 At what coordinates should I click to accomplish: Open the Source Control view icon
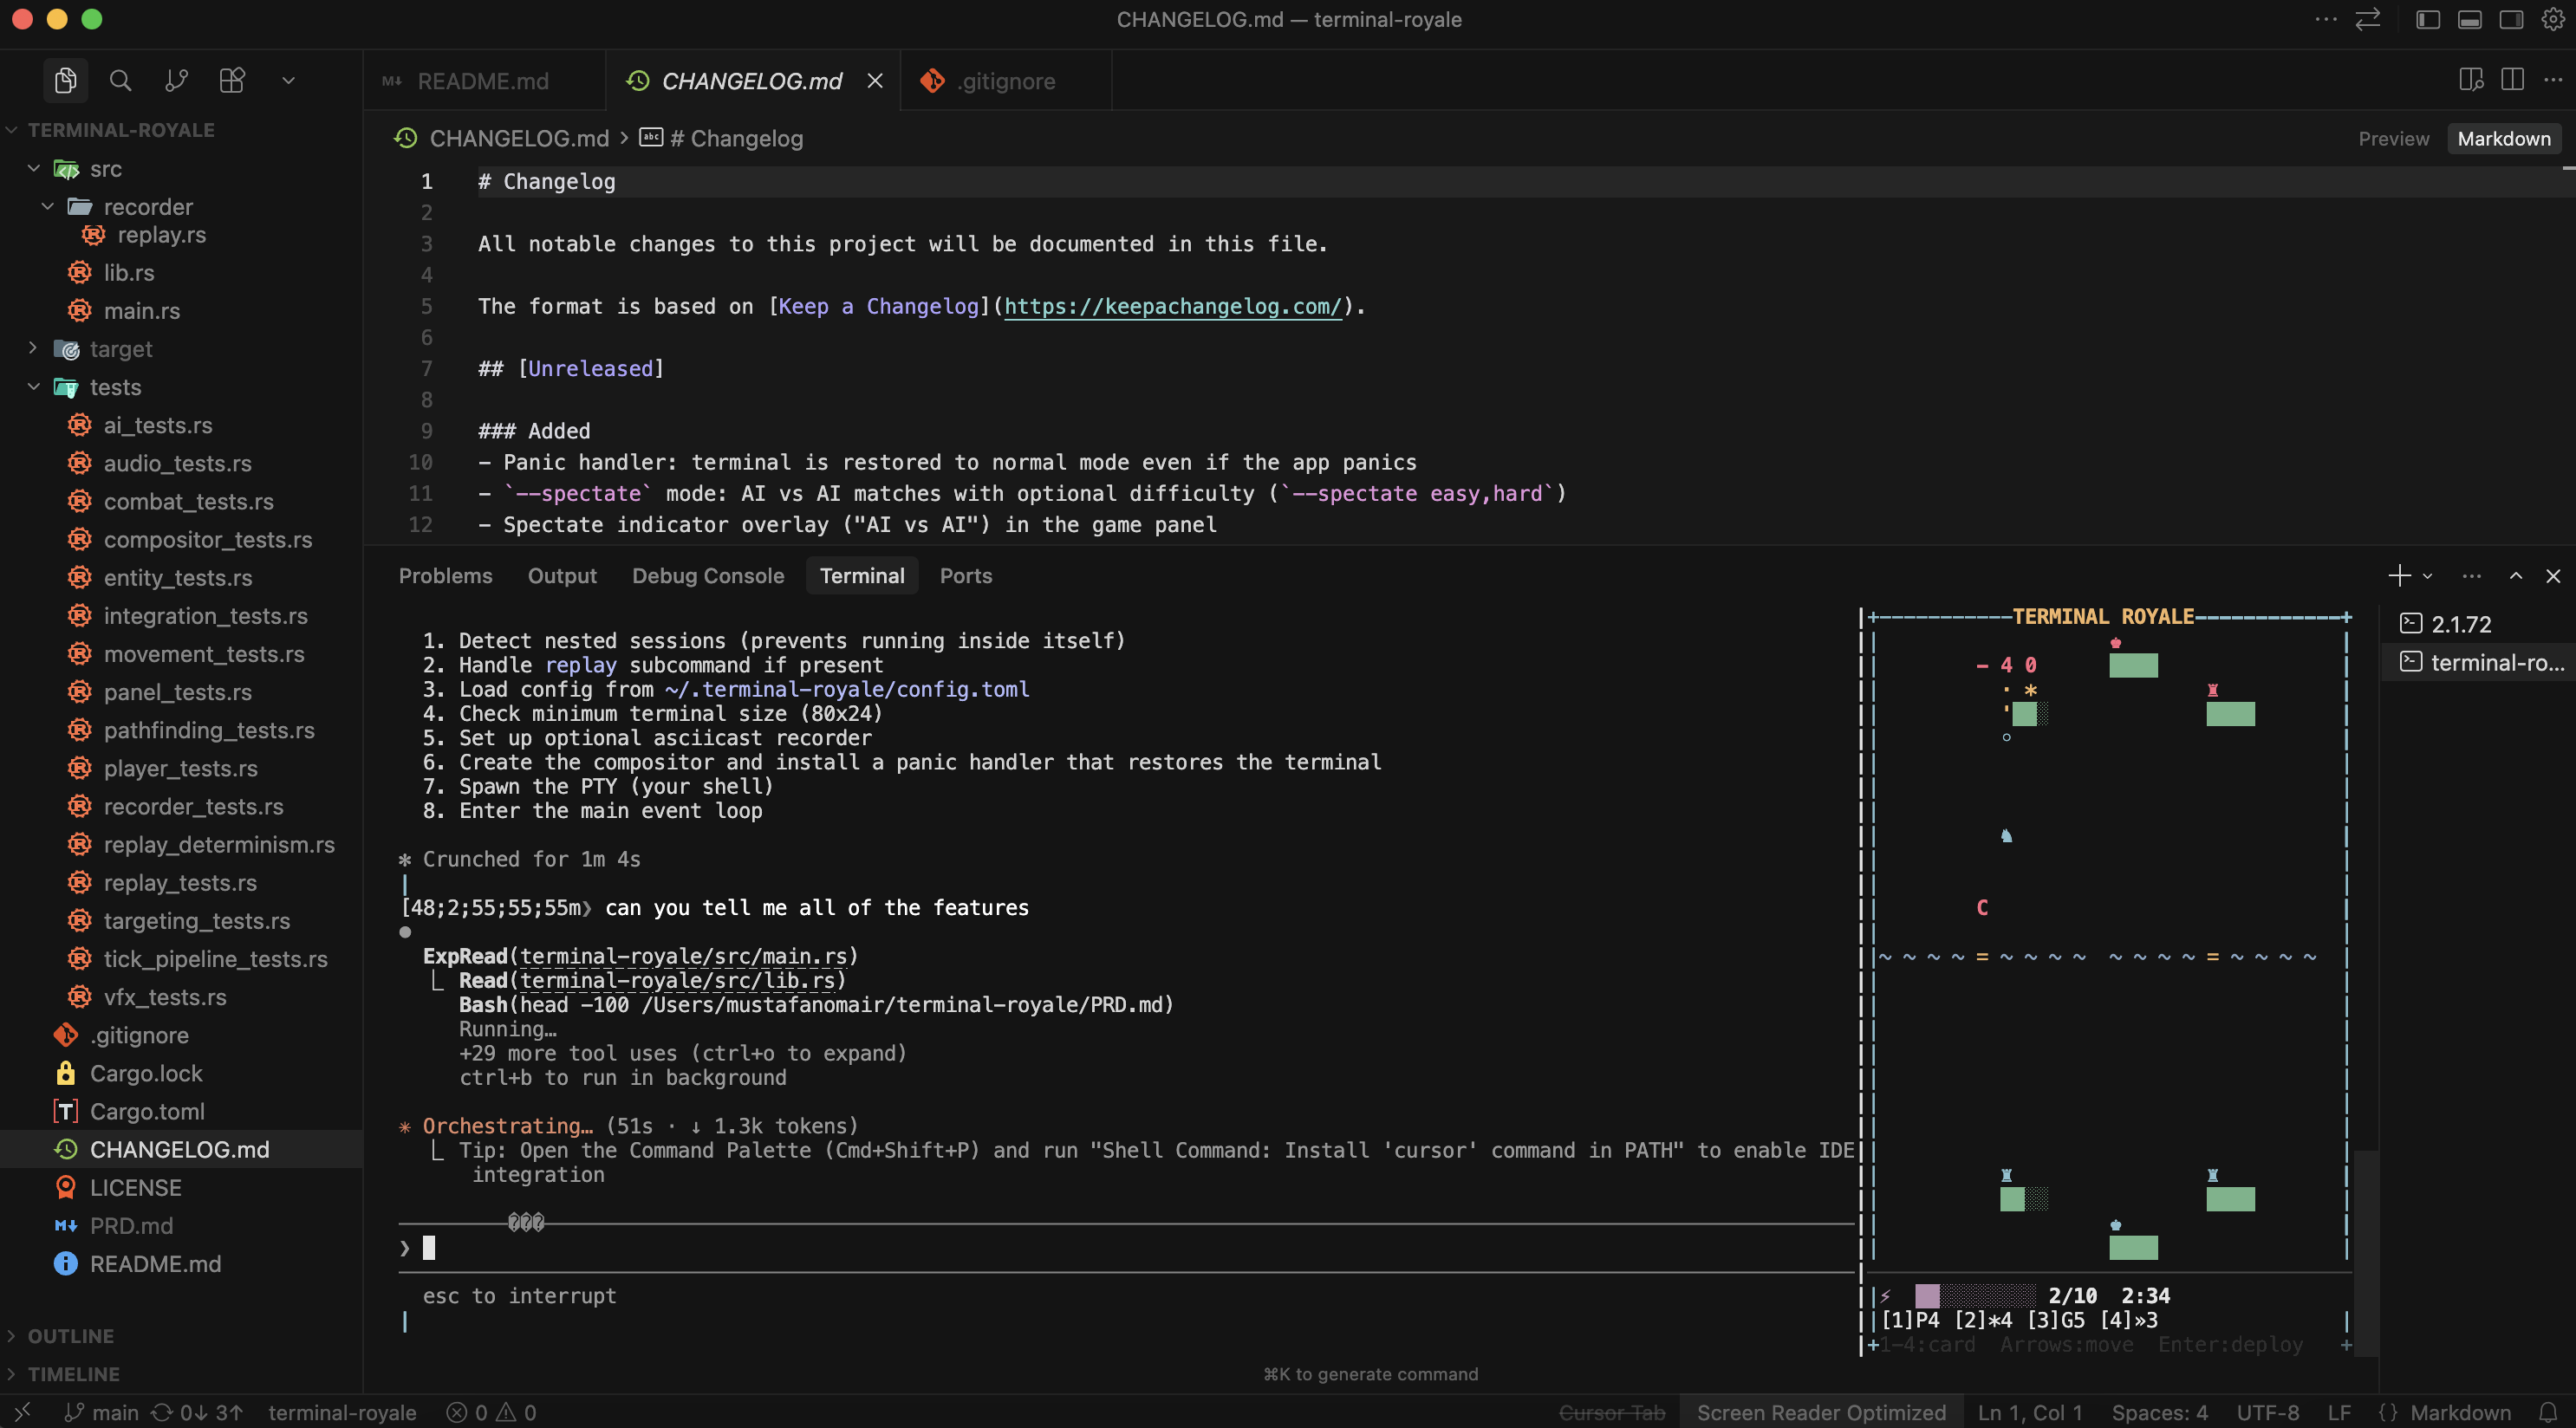pyautogui.click(x=176, y=80)
